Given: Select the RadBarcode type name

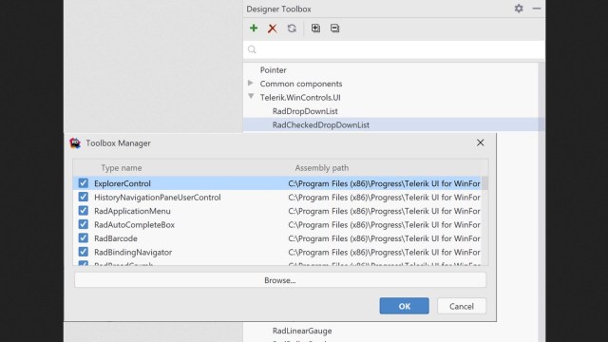Looking at the screenshot, I should (x=116, y=238).
